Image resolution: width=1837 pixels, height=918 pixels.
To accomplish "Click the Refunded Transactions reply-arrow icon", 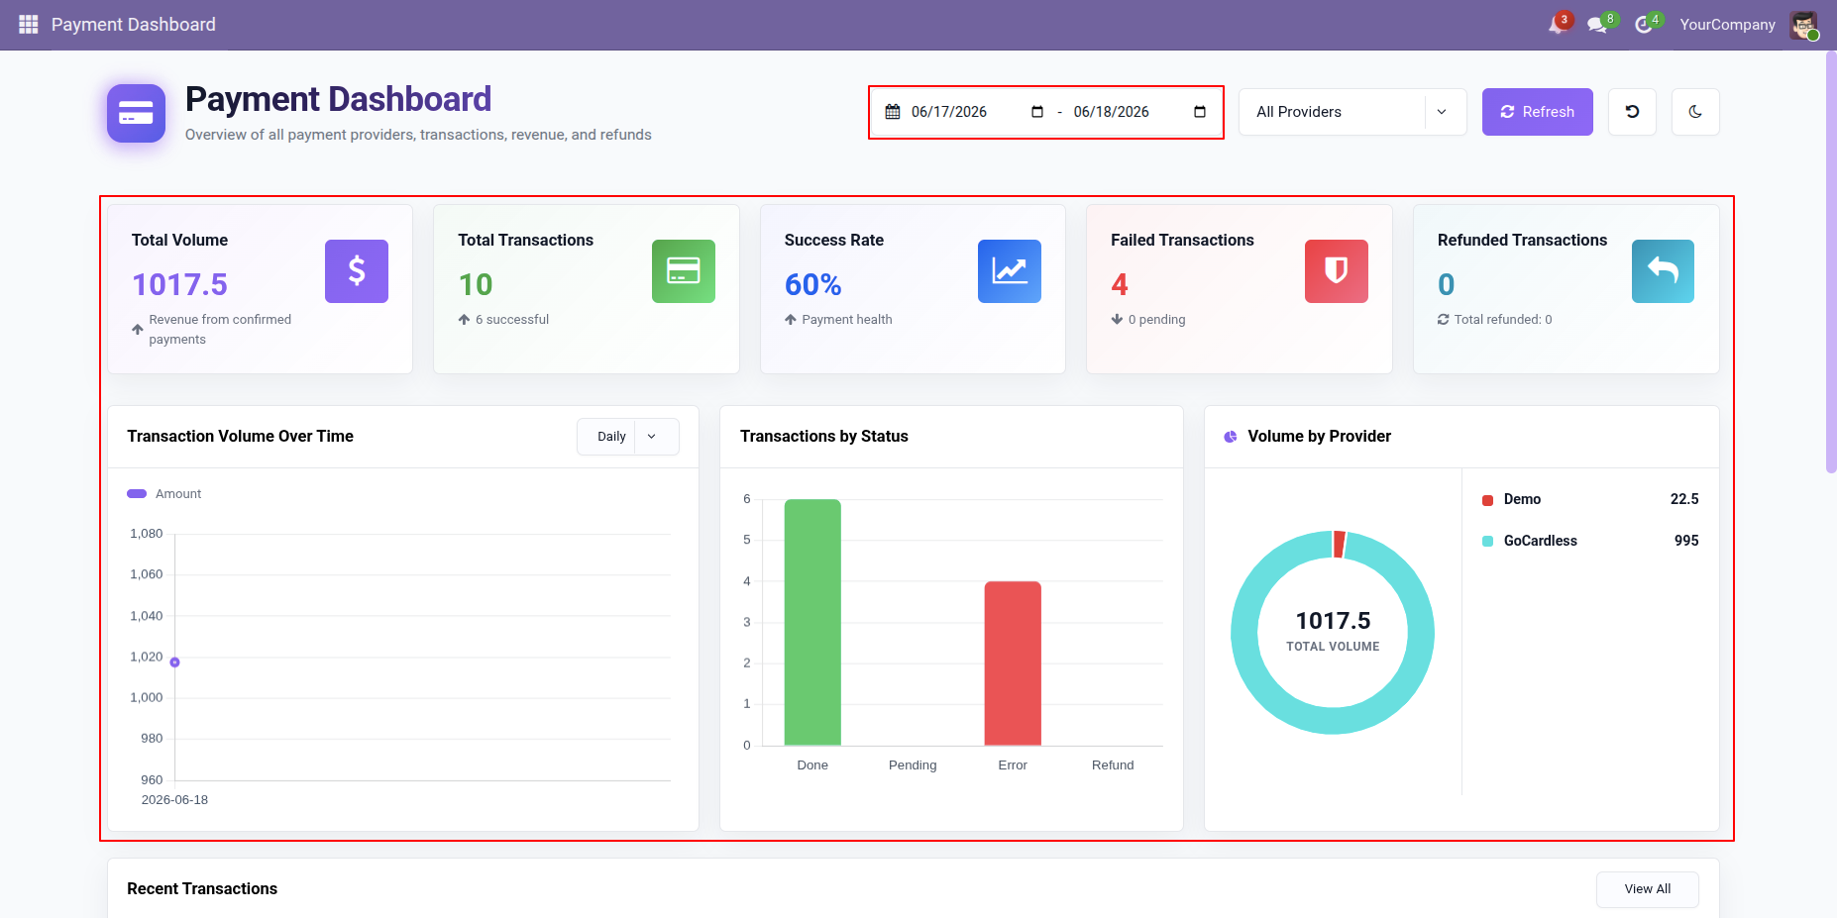I will pos(1663,271).
